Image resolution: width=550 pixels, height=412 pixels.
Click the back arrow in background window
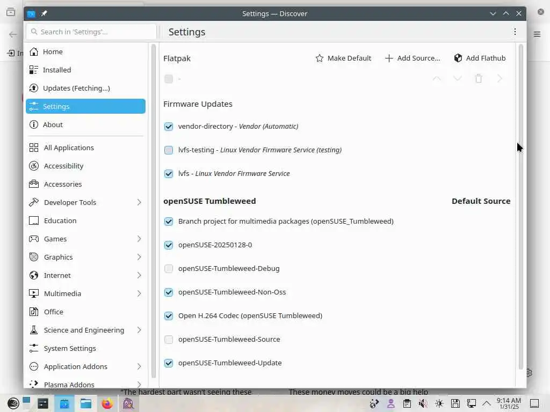pos(13,34)
